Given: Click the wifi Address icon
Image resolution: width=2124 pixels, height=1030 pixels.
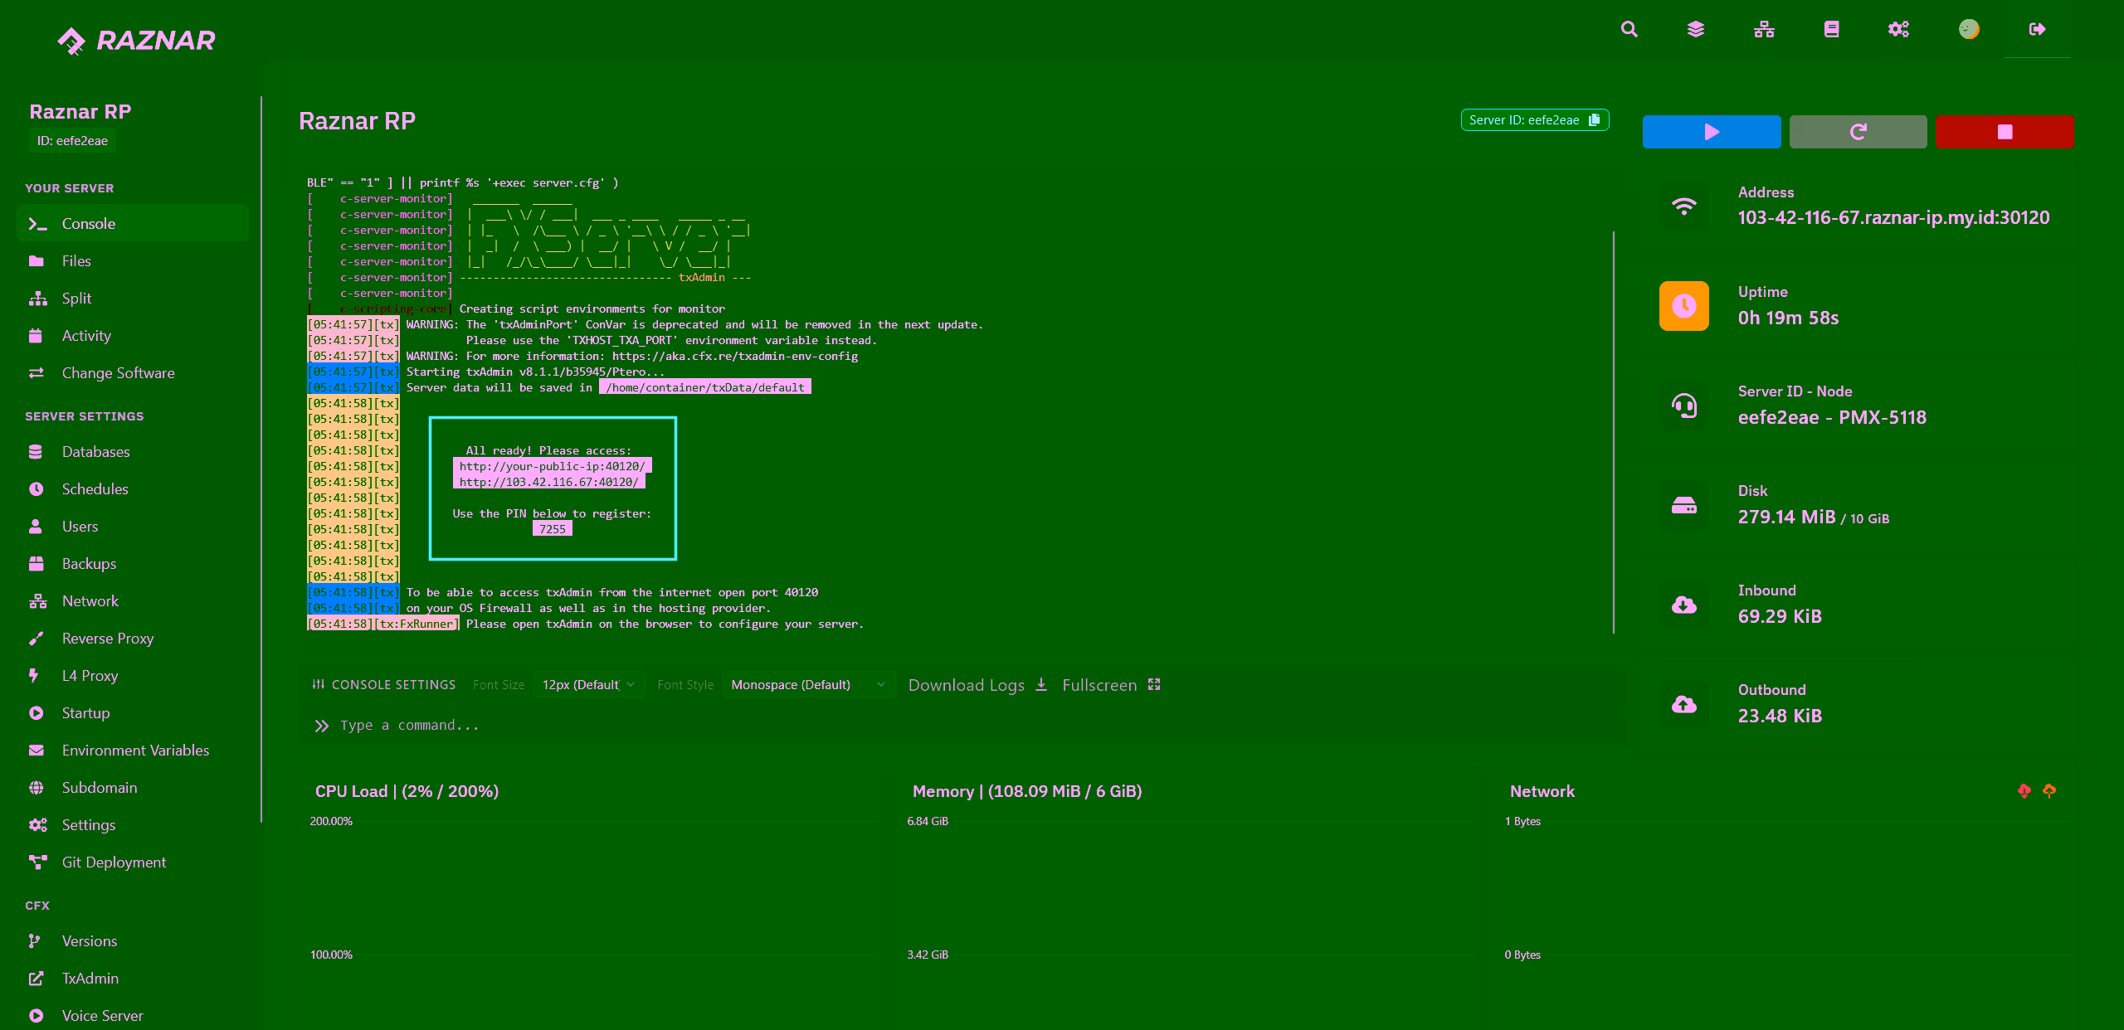Looking at the screenshot, I should tap(1684, 206).
